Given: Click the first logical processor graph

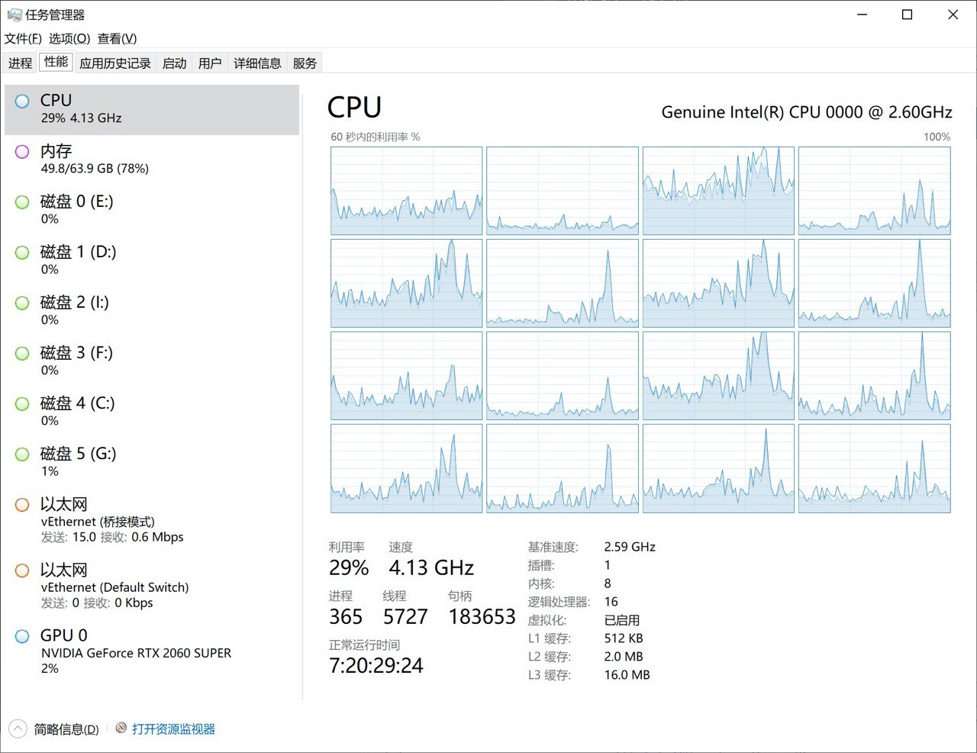Looking at the screenshot, I should coord(406,191).
